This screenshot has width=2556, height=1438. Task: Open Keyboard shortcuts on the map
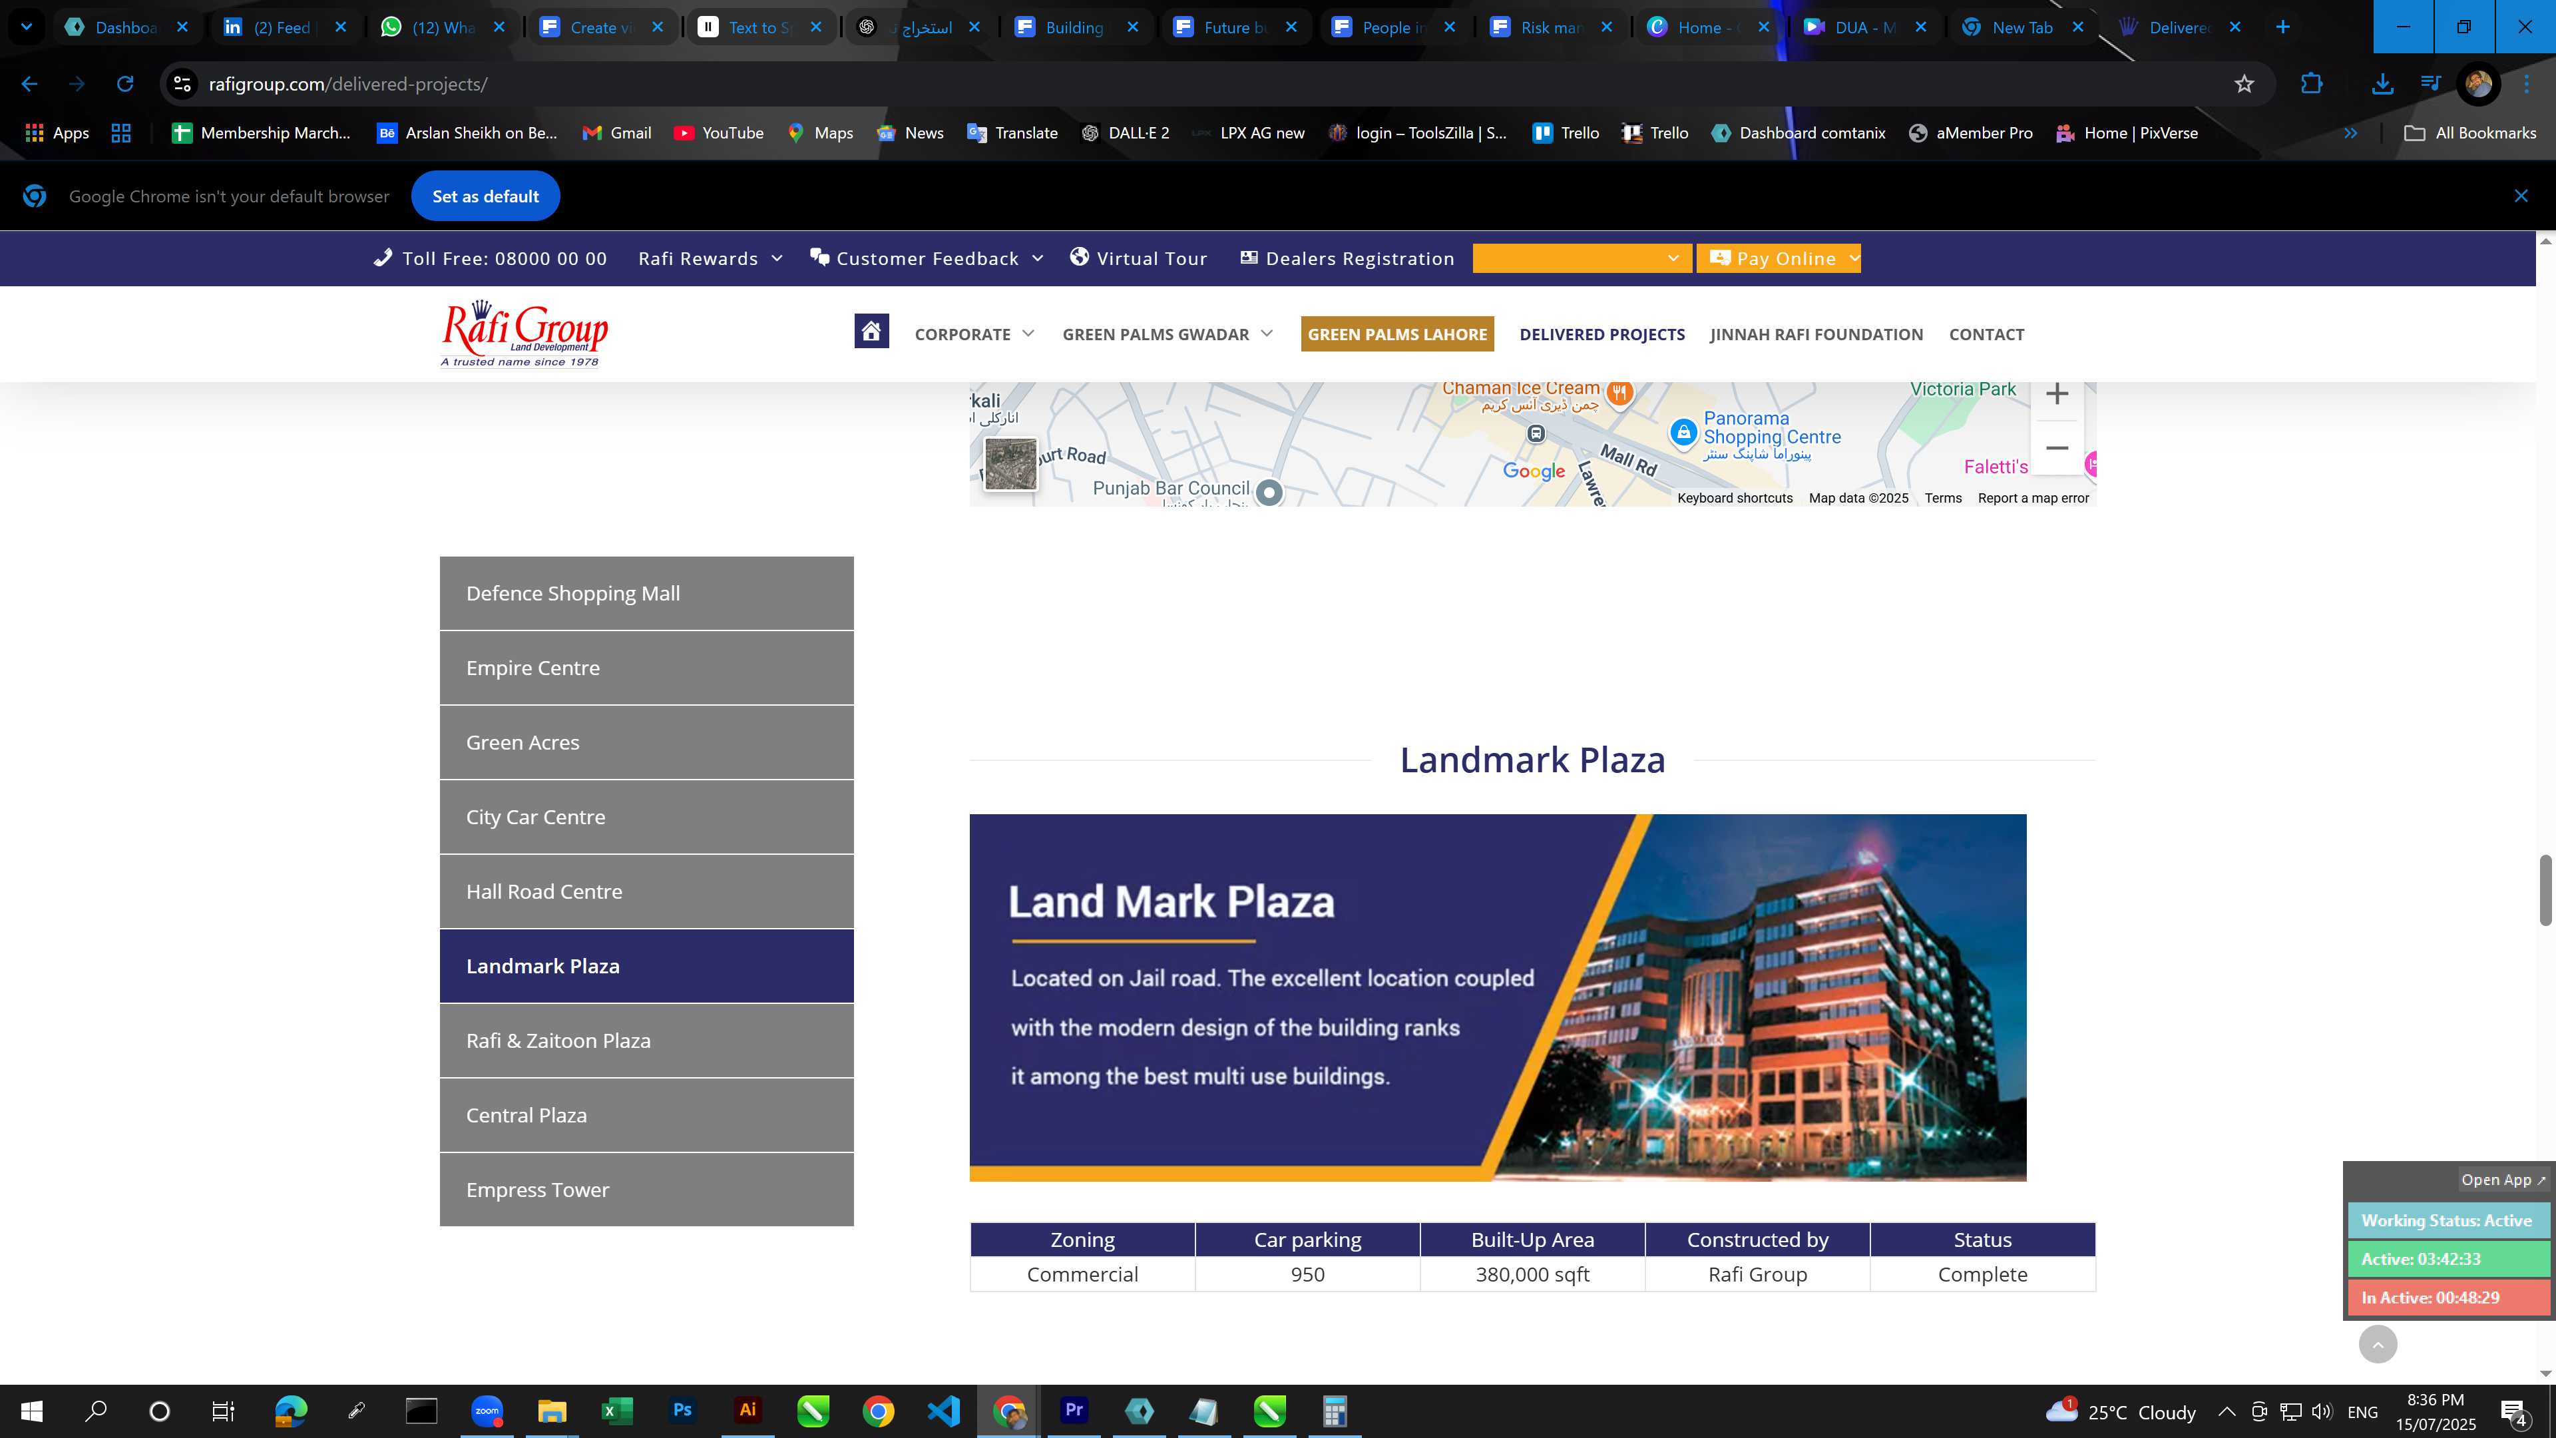point(1735,498)
